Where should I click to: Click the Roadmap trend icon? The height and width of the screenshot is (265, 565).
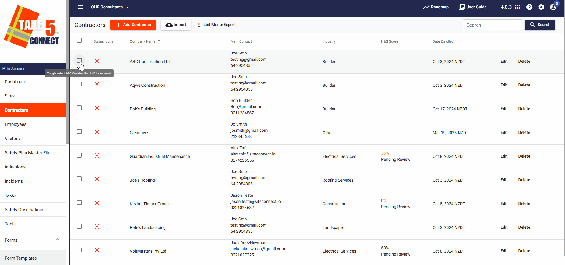click(x=426, y=7)
